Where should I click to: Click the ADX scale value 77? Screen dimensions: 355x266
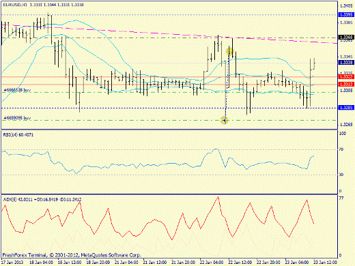(341, 198)
